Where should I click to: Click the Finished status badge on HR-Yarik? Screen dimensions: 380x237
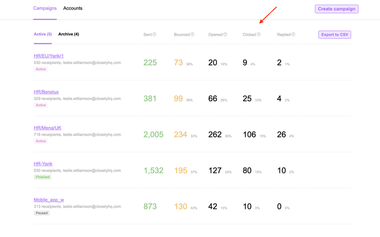click(42, 177)
